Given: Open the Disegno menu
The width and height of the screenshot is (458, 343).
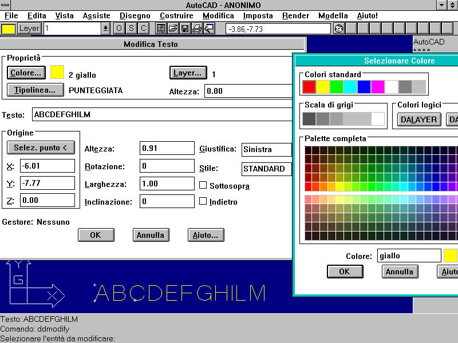Looking at the screenshot, I should coord(135,16).
